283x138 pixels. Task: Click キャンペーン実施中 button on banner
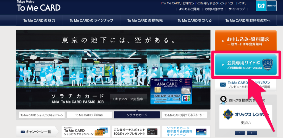click(x=129, y=99)
